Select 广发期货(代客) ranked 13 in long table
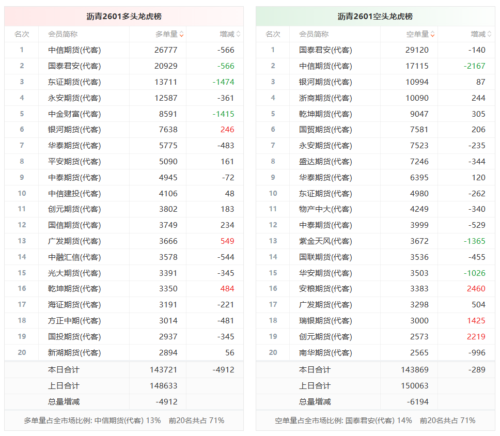 tap(74, 241)
